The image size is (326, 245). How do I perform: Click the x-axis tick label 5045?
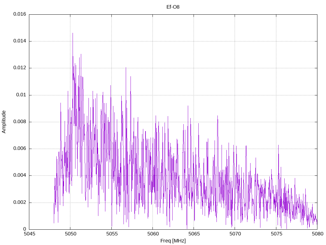pos(30,234)
